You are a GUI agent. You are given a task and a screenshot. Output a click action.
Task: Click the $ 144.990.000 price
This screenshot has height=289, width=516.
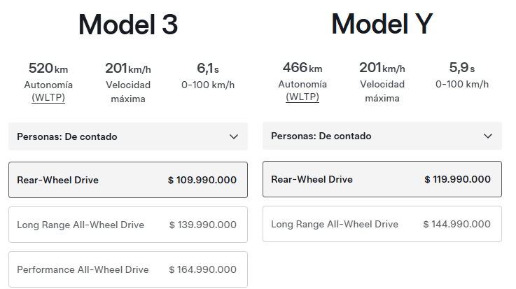pyautogui.click(x=456, y=225)
